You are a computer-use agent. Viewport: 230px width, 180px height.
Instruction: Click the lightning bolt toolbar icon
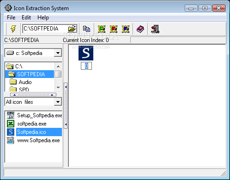click(13, 29)
